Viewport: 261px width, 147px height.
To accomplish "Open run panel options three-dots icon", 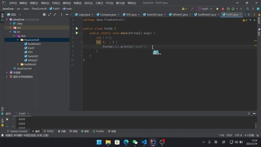I will (249, 114).
